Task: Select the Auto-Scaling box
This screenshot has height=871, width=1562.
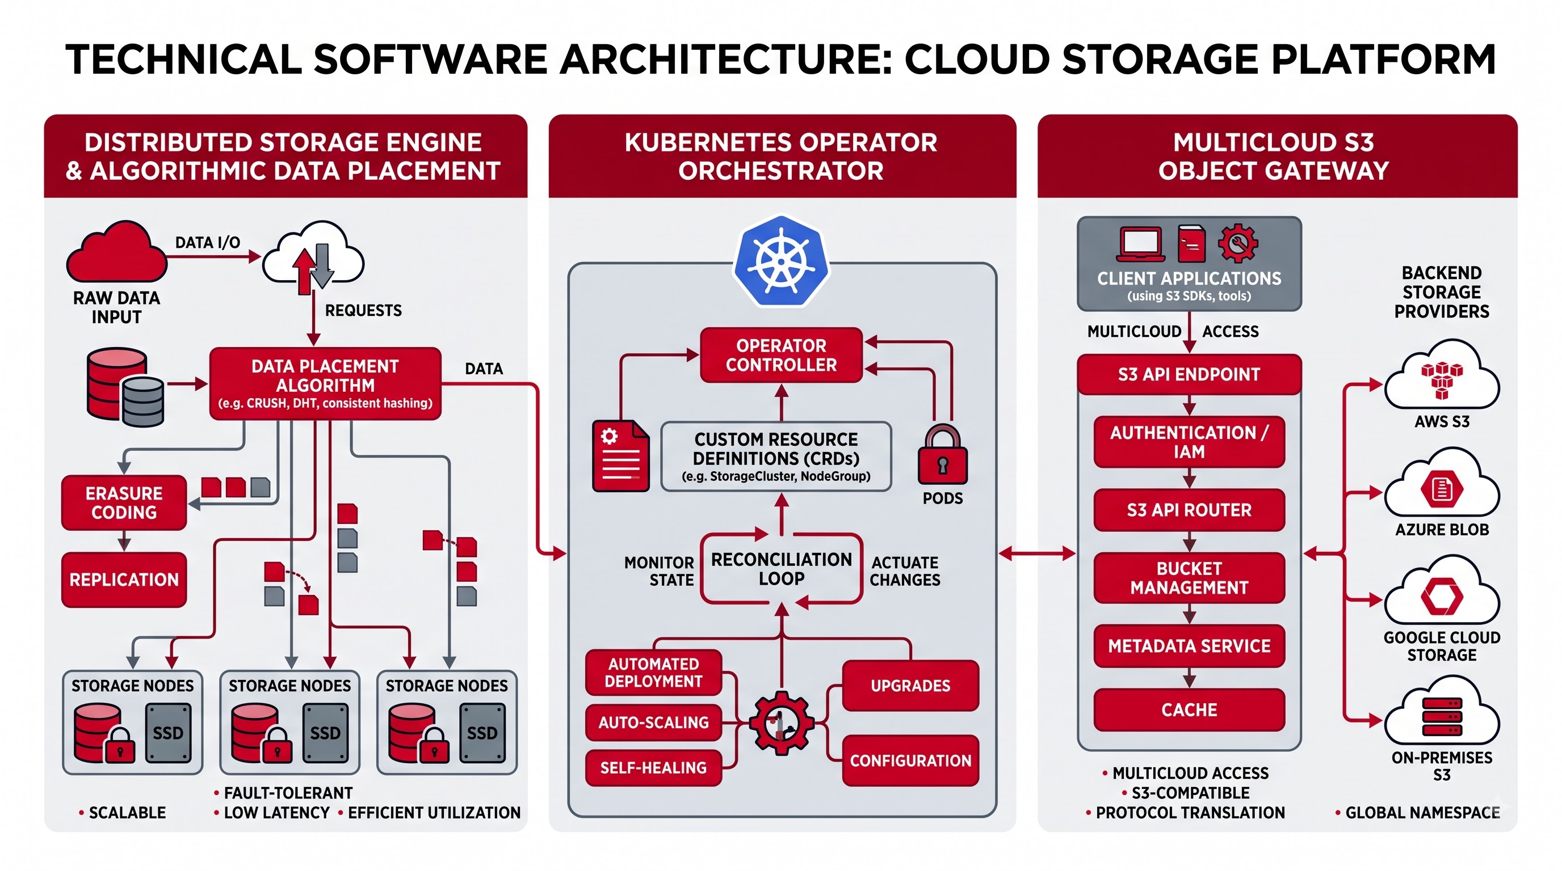Action: pos(654,722)
